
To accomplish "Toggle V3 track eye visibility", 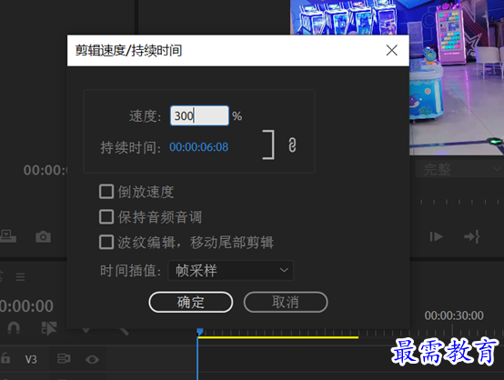I will pyautogui.click(x=92, y=359).
